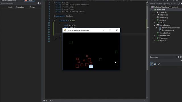Viewport: 182px width, 102px height.
Task: Expand the Properties node in Solution Explorer
Action: point(154,12)
